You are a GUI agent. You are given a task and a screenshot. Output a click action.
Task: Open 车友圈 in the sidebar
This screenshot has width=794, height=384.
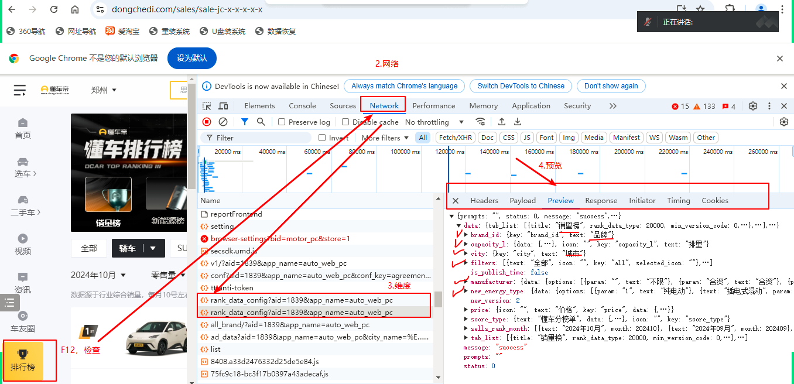coord(23,322)
